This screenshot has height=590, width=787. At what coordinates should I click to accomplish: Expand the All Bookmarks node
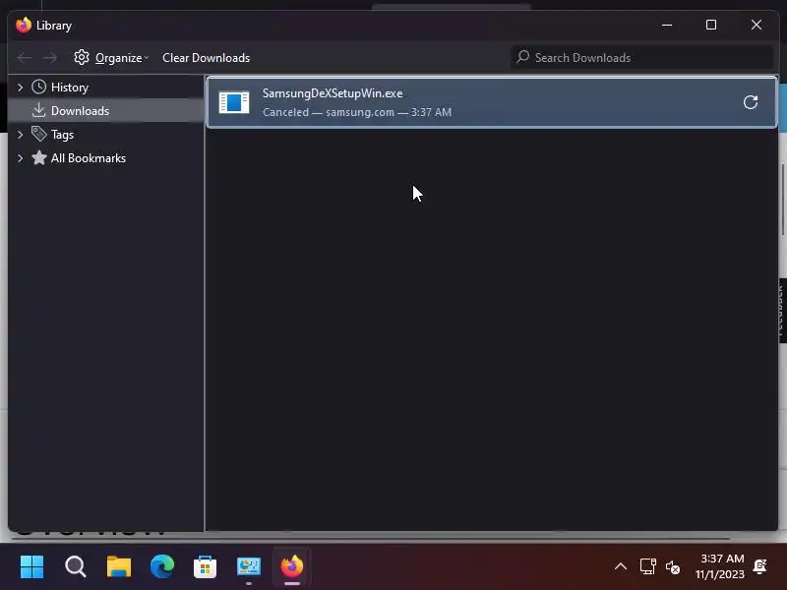coord(20,158)
